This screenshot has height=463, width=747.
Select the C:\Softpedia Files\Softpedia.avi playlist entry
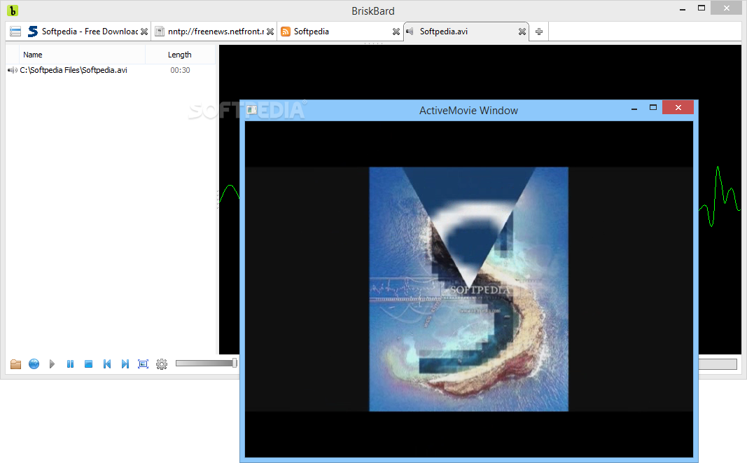coord(74,70)
